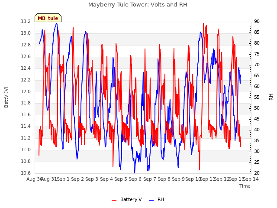Viewport: 277px width, 208px height.
Task: Click the 10.8 left axis tick label
Action: [x=26, y=161]
